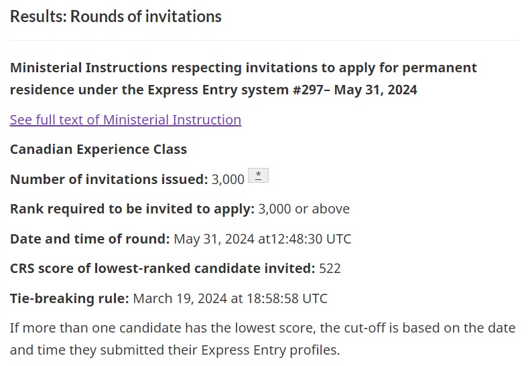Open 'See full text of Ministerial Instruction' link
Image resolution: width=528 pixels, height=366 pixels.
(125, 120)
